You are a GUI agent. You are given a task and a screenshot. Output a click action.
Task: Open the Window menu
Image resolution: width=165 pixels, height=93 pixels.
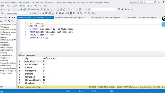point(38,6)
